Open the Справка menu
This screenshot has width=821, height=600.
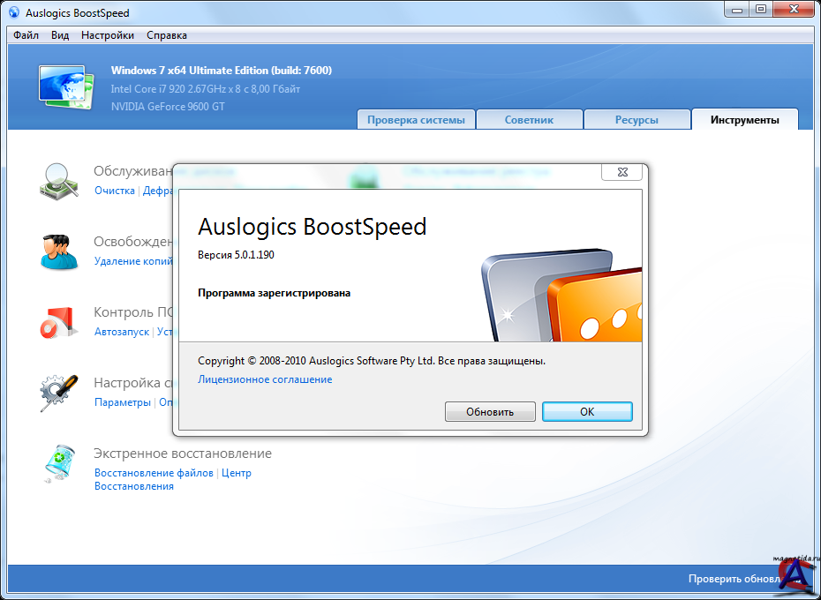tap(167, 35)
